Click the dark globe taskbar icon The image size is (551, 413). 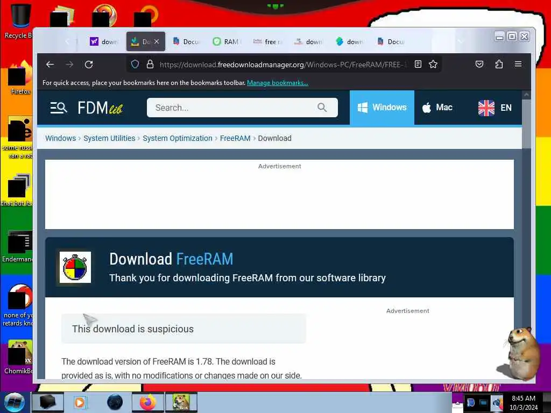(x=115, y=402)
